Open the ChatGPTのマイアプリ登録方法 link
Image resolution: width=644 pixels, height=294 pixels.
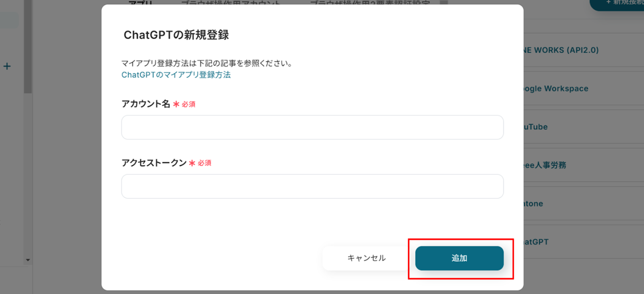(x=176, y=75)
